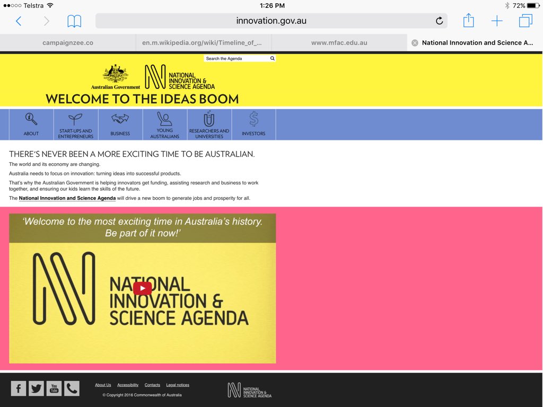Click the Copyright 2016 Commonwealth of Australia text
This screenshot has height=407, width=543.
pos(142,395)
